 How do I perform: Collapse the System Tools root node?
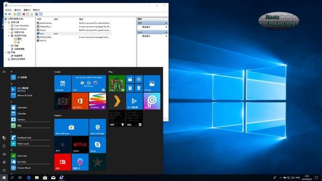(6, 22)
